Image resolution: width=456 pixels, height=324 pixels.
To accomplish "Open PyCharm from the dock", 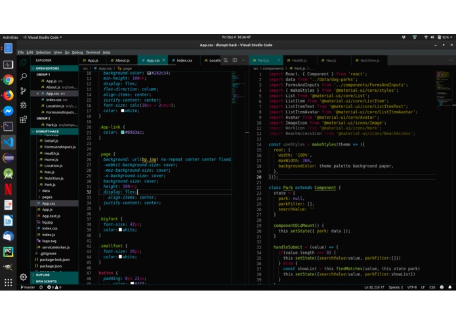I will (8, 252).
